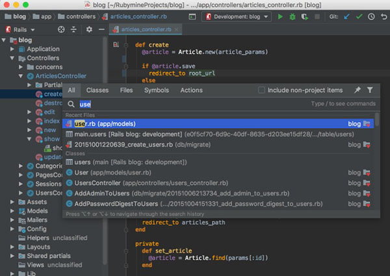Select the articles_controller.rb editor tab
390x276 pixels.
point(146,30)
